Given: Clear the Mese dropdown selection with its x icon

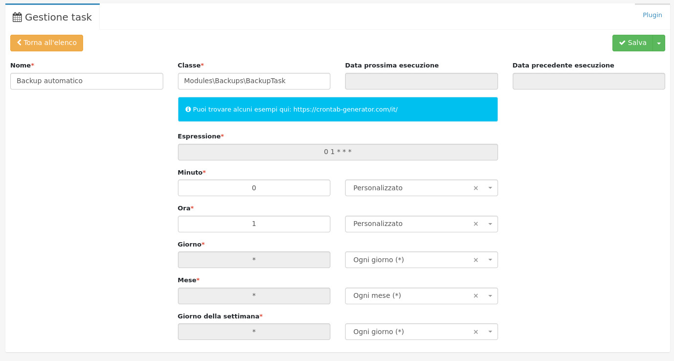Looking at the screenshot, I should (x=476, y=296).
